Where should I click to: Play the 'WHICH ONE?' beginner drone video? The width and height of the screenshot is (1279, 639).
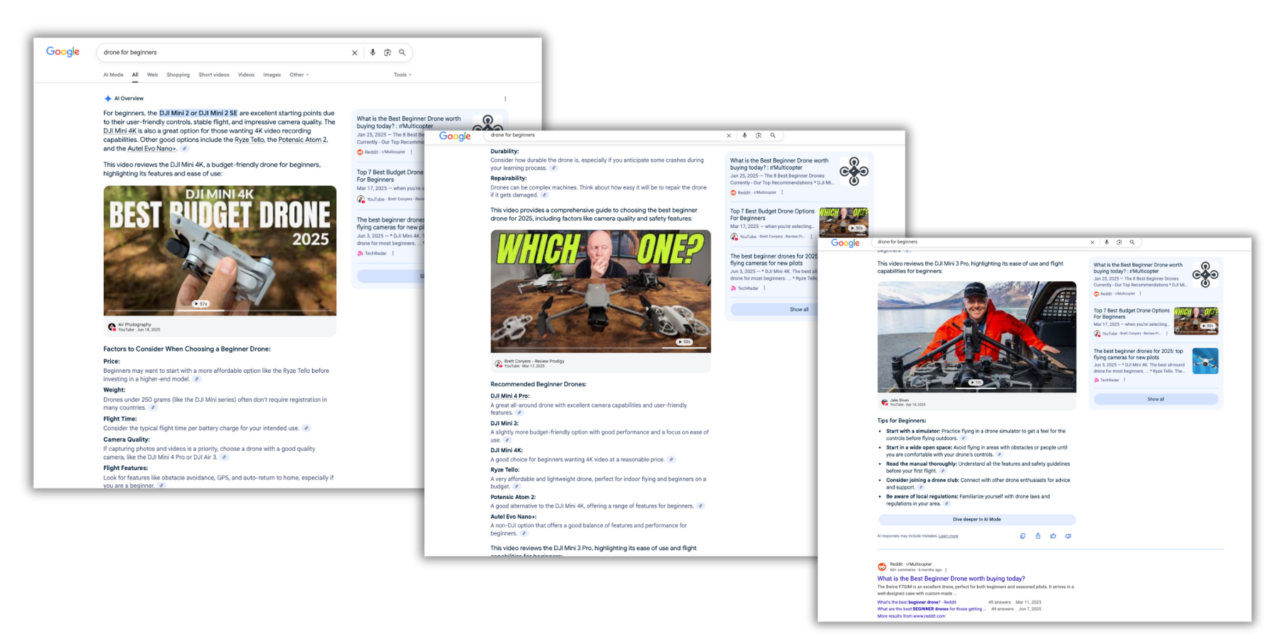(600, 291)
